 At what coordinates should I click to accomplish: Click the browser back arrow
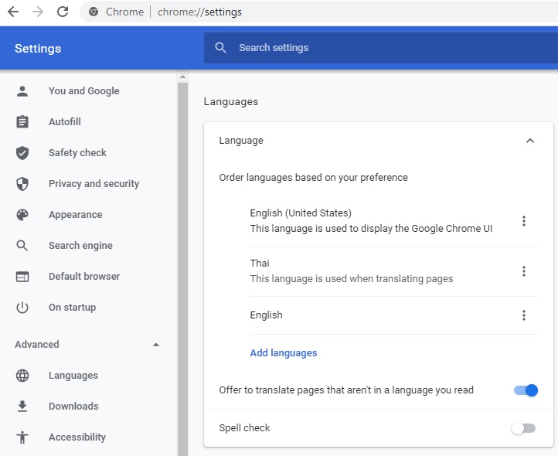tap(13, 12)
